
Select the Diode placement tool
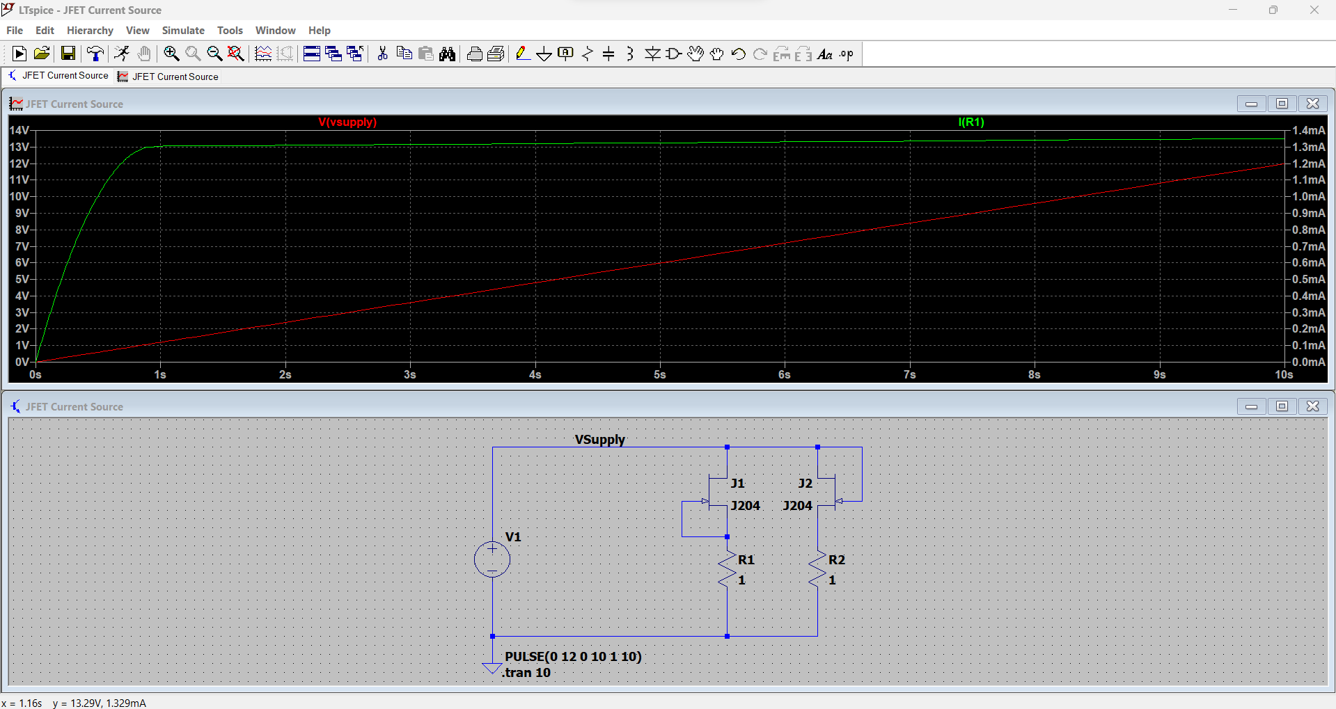click(x=652, y=54)
